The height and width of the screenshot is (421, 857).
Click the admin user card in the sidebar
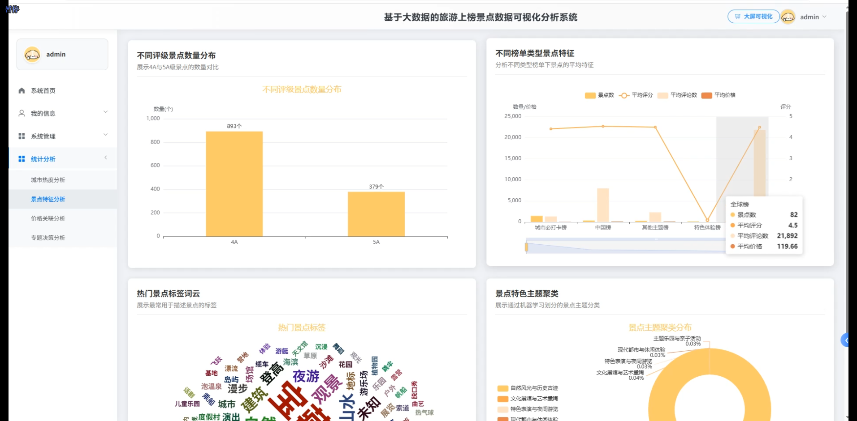pos(62,55)
